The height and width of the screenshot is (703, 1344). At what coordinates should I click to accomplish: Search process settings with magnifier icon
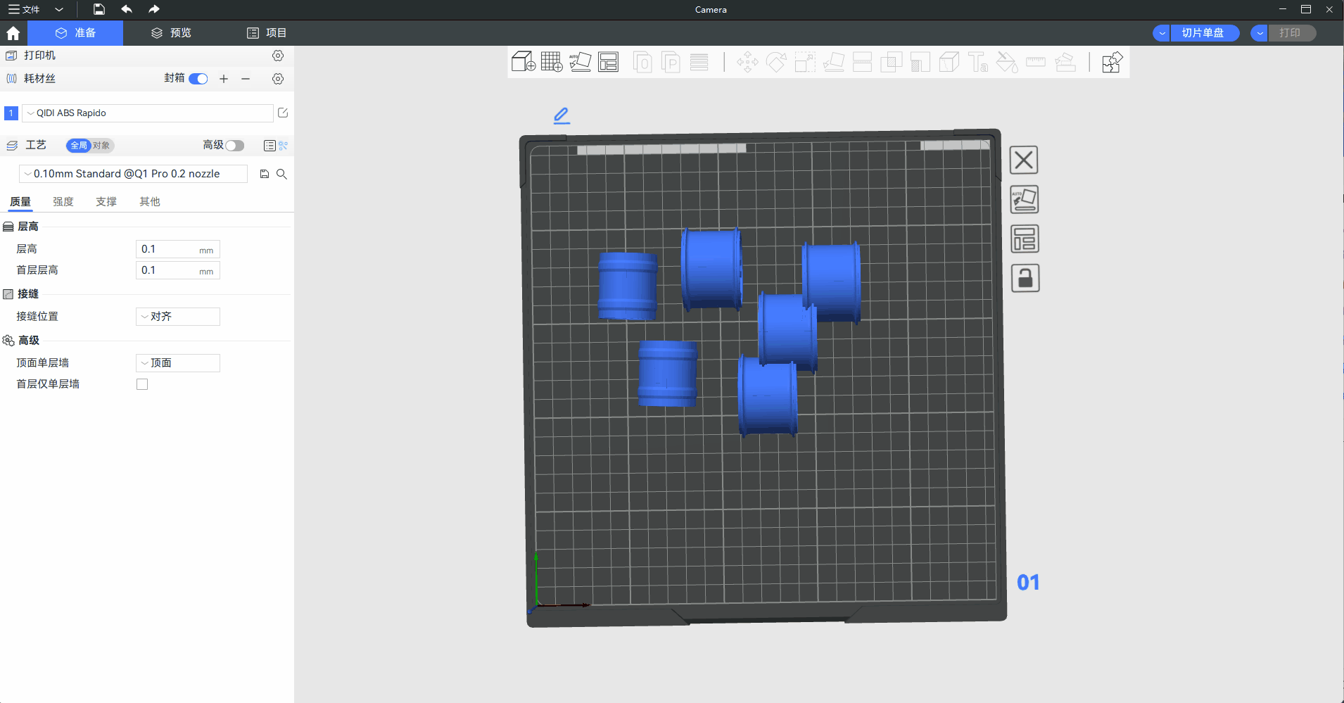click(x=281, y=174)
